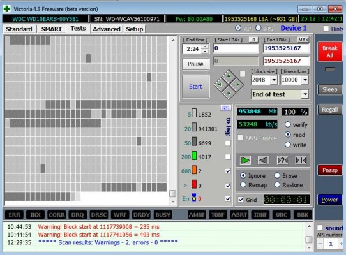This screenshot has width=346, height=255.
Task: Toggle the sound checkbox
Action: click(x=320, y=228)
